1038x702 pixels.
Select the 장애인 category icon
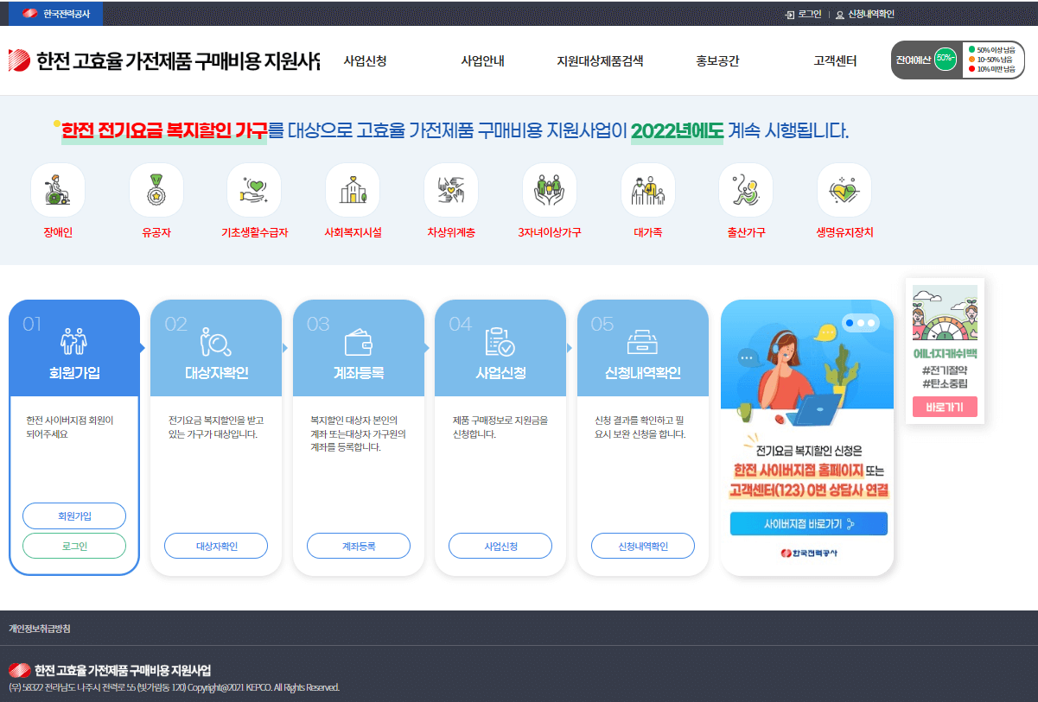(x=57, y=189)
